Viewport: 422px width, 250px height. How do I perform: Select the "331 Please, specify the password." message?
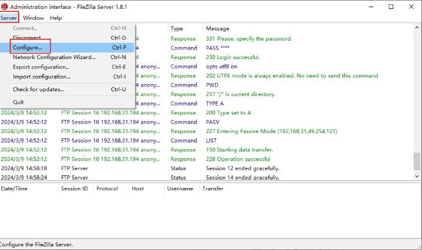point(249,39)
